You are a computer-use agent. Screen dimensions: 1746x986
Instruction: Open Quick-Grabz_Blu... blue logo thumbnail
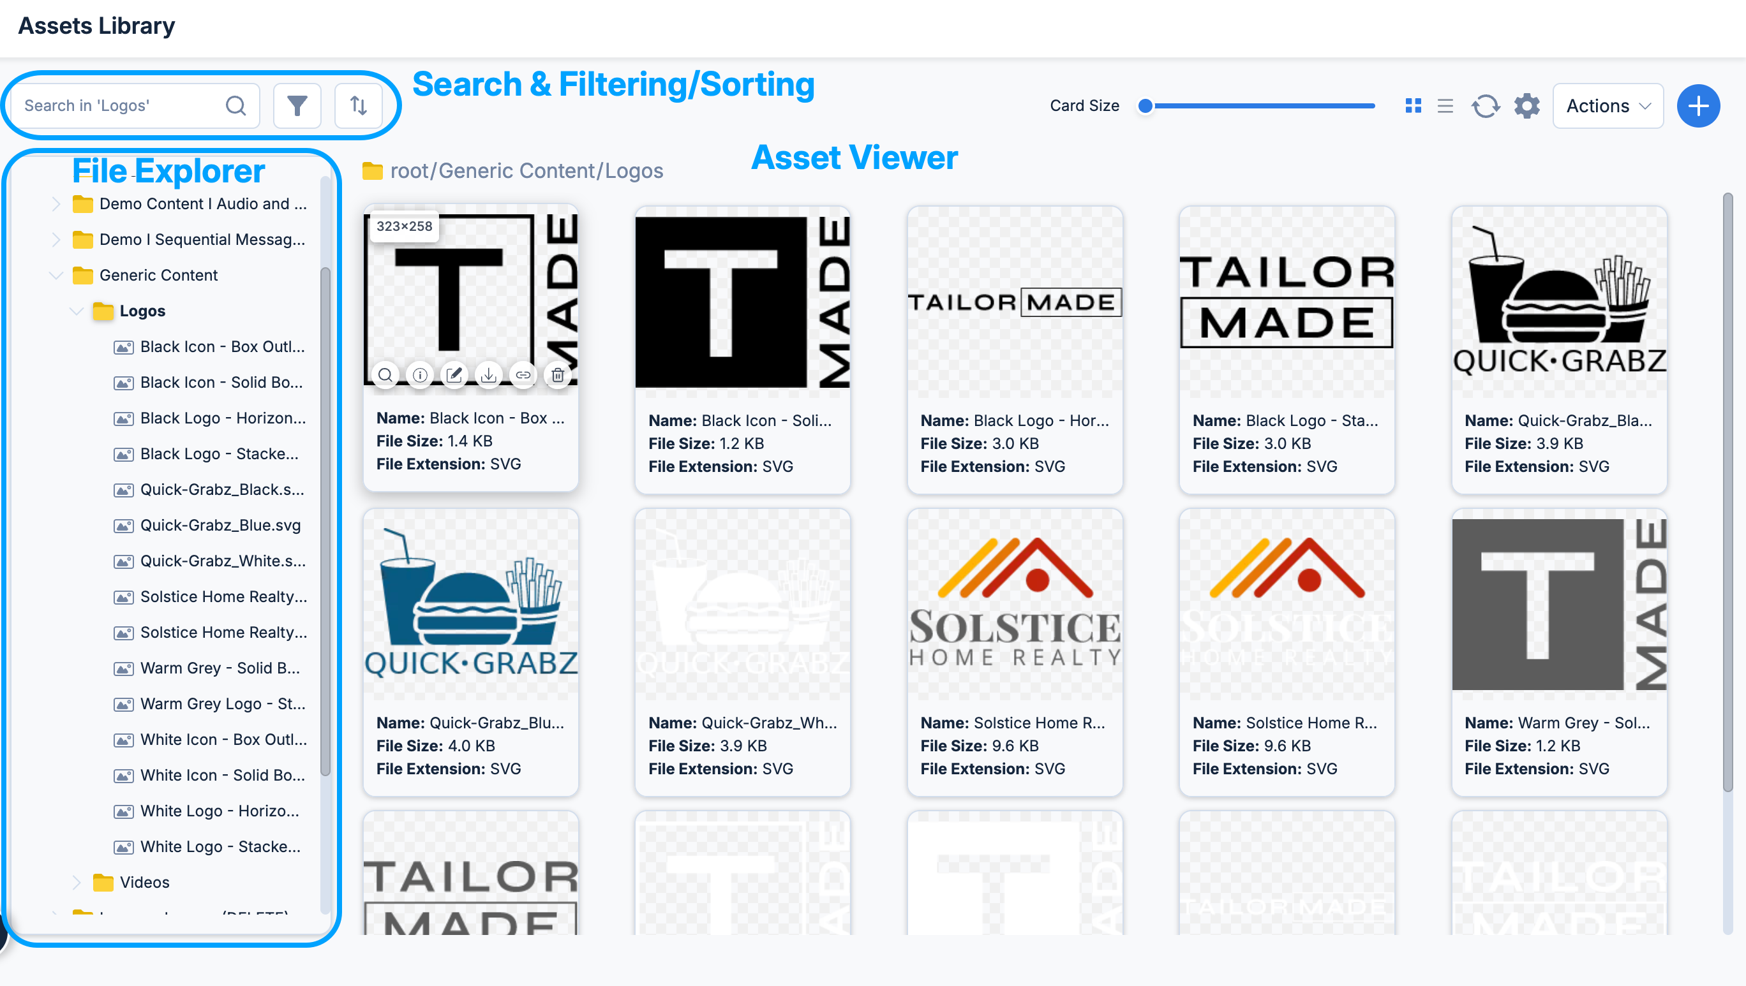(470, 604)
